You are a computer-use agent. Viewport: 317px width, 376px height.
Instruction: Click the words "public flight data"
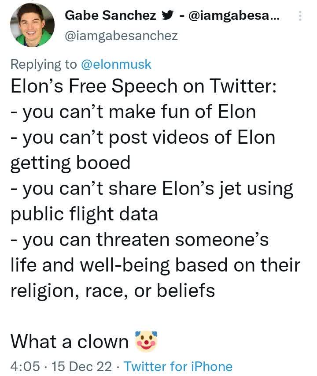point(84,214)
